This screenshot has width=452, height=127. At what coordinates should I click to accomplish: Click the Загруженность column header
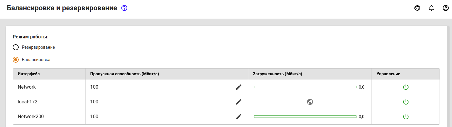coord(277,74)
